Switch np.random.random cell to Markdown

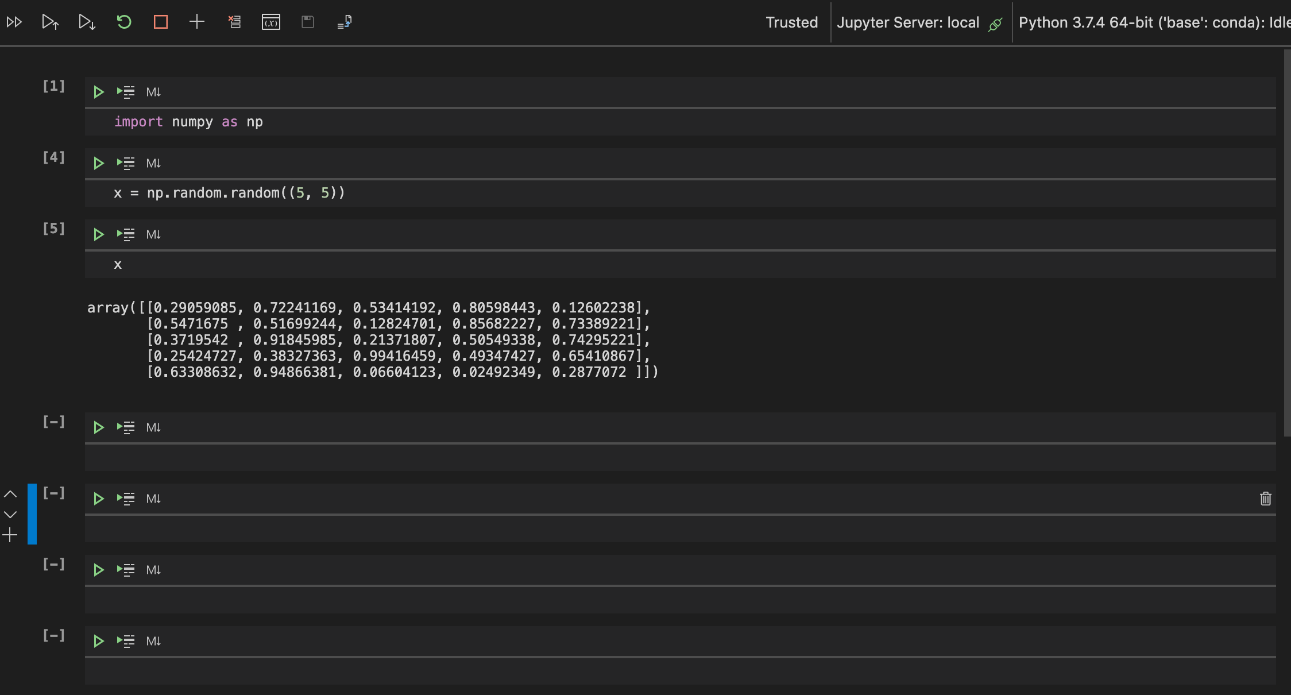tap(153, 163)
